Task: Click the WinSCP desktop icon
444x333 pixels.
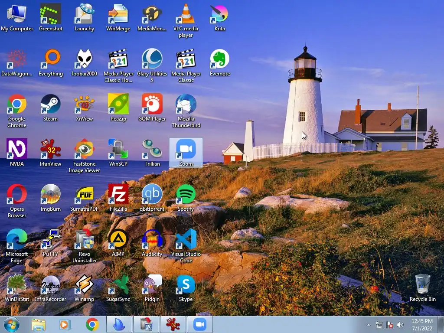Action: pos(118,153)
